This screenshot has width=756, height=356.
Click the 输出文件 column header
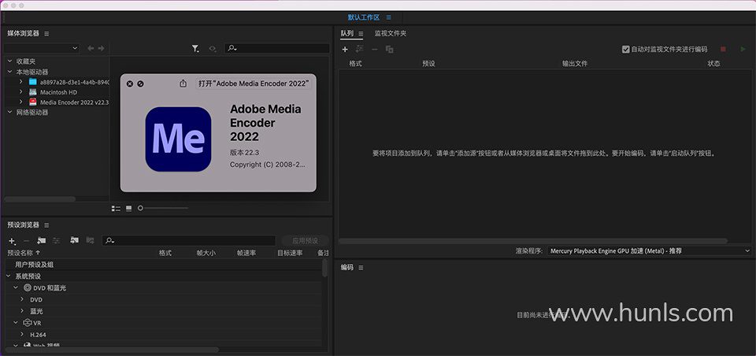click(x=575, y=63)
